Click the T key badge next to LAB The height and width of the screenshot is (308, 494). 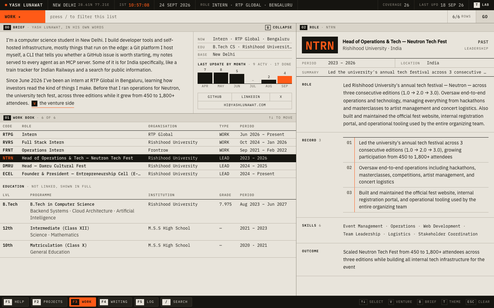(x=477, y=5)
